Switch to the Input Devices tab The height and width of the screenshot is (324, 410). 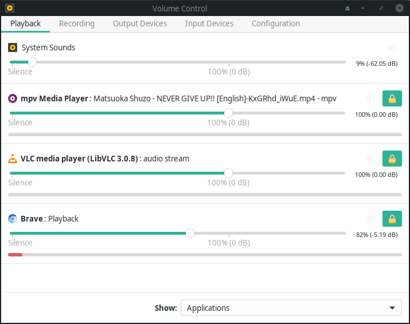point(209,24)
